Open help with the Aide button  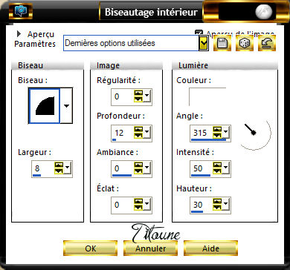210,248
